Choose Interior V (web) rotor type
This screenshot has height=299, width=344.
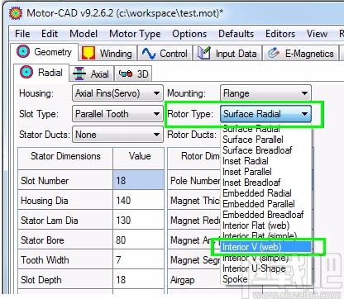(x=266, y=247)
